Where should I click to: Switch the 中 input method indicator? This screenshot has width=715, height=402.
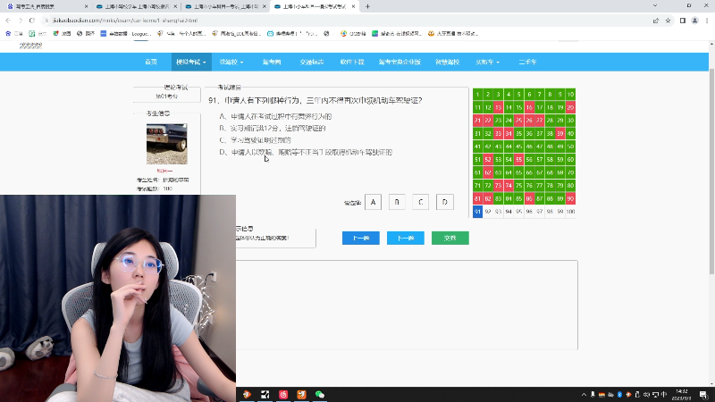pos(663,395)
